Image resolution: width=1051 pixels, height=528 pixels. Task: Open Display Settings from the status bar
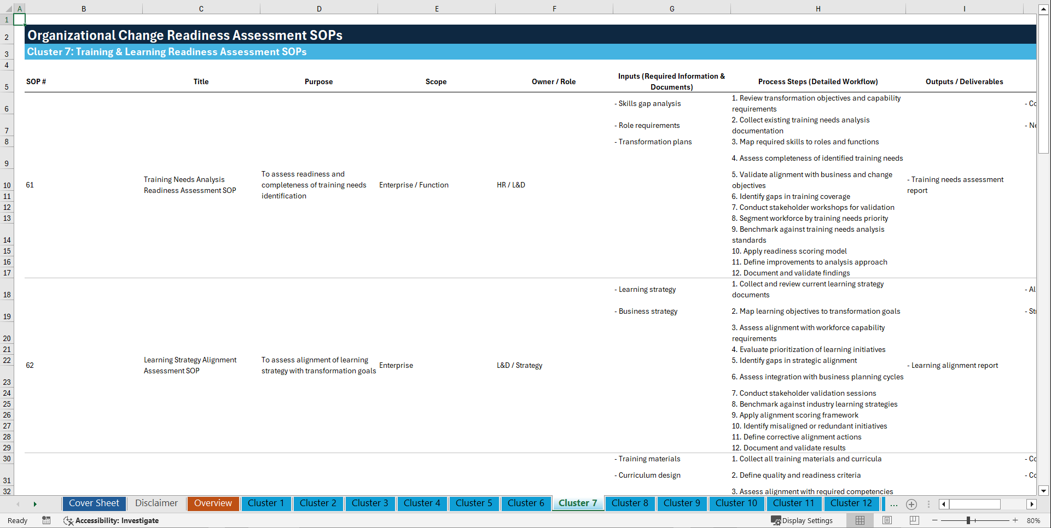803,520
